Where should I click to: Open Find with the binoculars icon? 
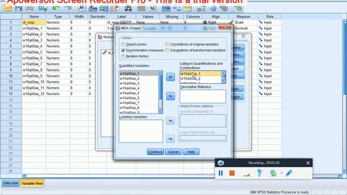pos(128,9)
